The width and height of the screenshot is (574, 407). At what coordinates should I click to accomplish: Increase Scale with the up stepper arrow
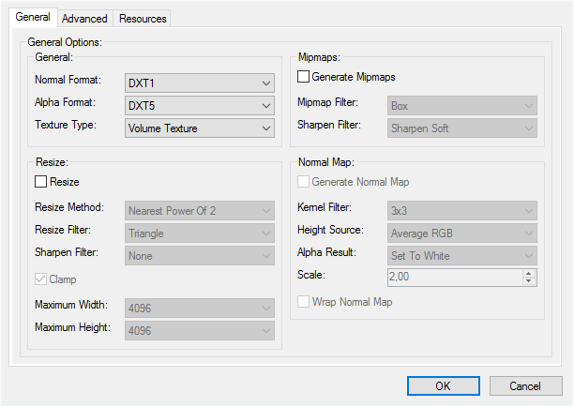pos(529,274)
